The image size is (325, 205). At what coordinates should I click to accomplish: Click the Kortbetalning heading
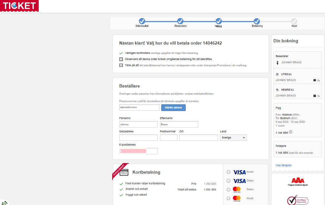pyautogui.click(x=146, y=172)
